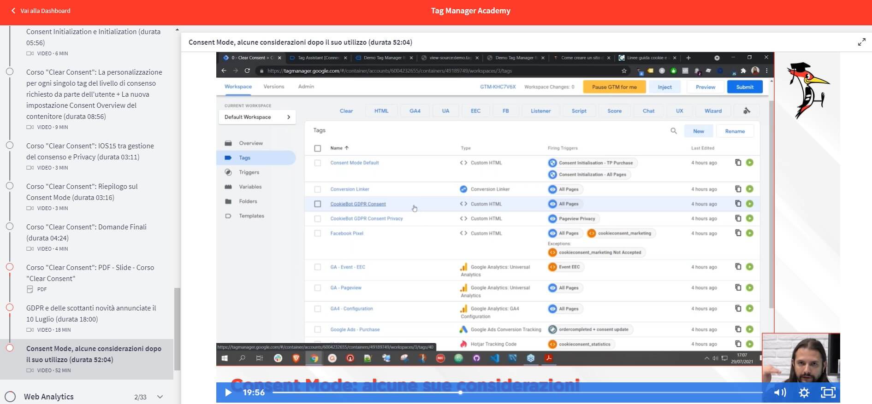Image resolution: width=872 pixels, height=404 pixels.
Task: Open video player settings gear
Action: [x=804, y=392]
